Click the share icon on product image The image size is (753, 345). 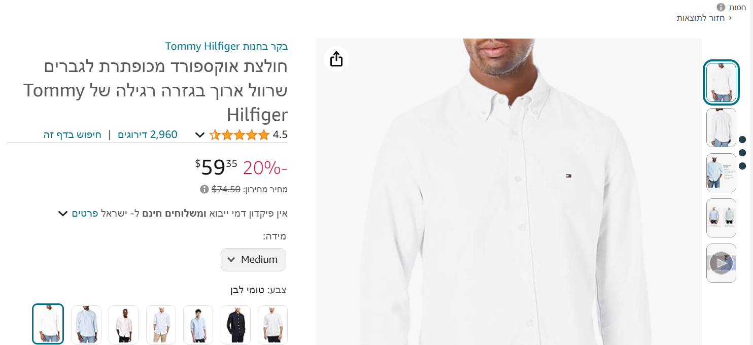(336, 59)
